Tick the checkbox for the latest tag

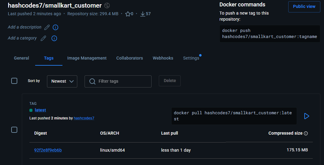pyautogui.click(x=14, y=130)
